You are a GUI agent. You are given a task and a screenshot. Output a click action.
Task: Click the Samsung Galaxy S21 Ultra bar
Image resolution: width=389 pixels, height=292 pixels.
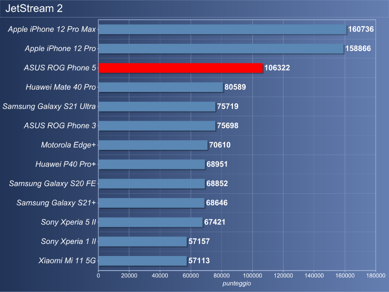click(x=157, y=107)
